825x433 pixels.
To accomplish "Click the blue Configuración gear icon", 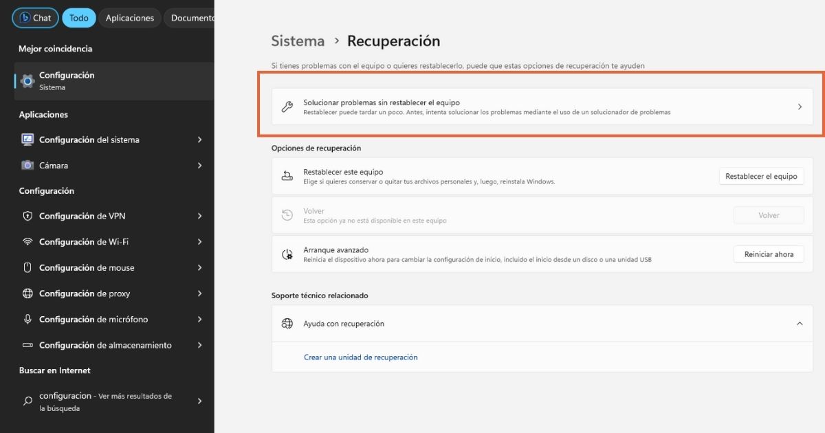I will (27, 81).
